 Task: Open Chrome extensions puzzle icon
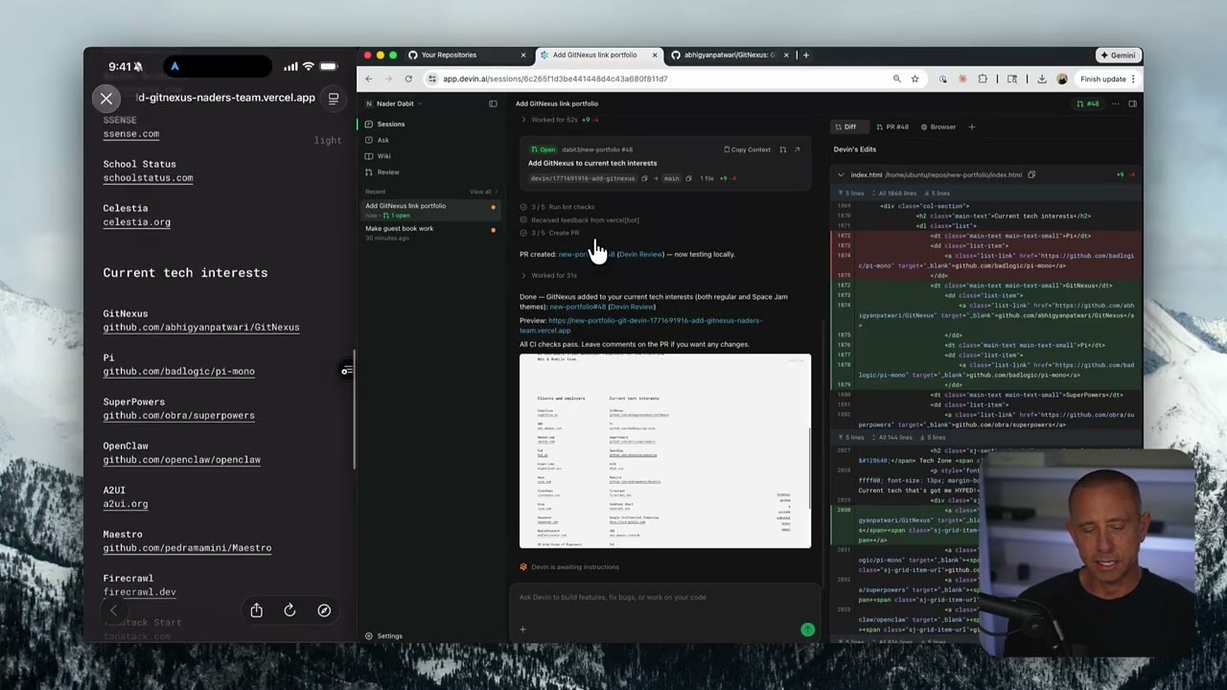tap(983, 79)
